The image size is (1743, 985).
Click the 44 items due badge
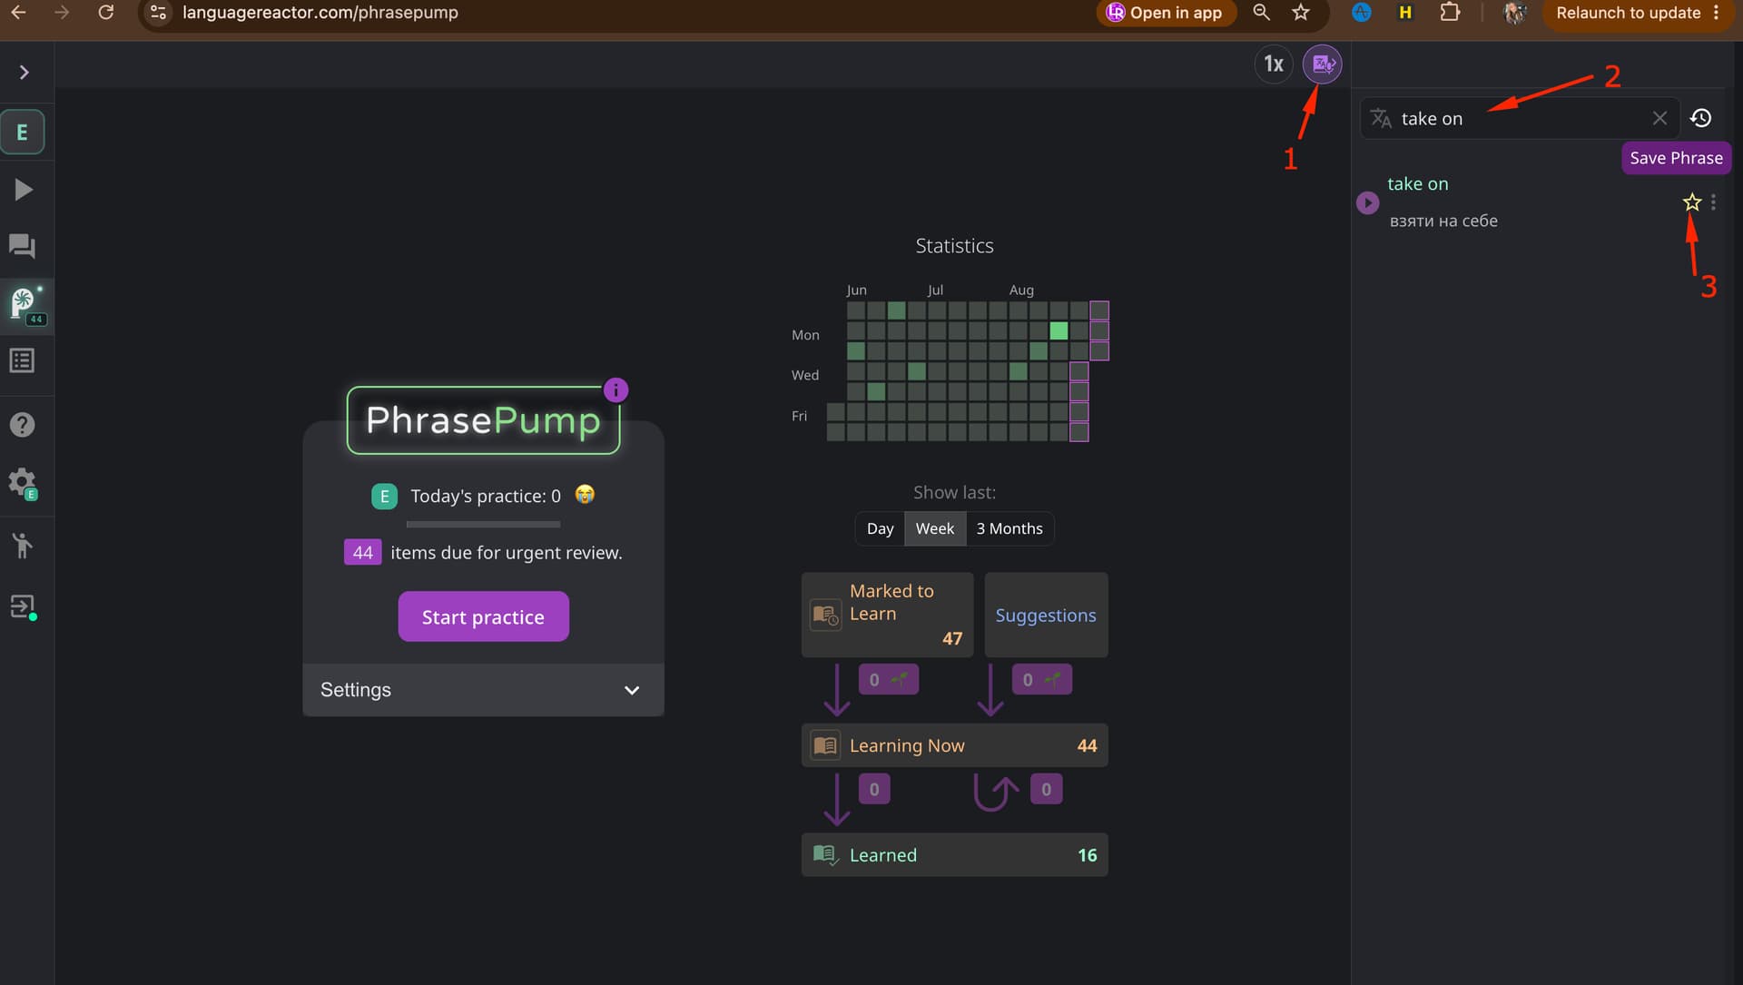coord(362,552)
